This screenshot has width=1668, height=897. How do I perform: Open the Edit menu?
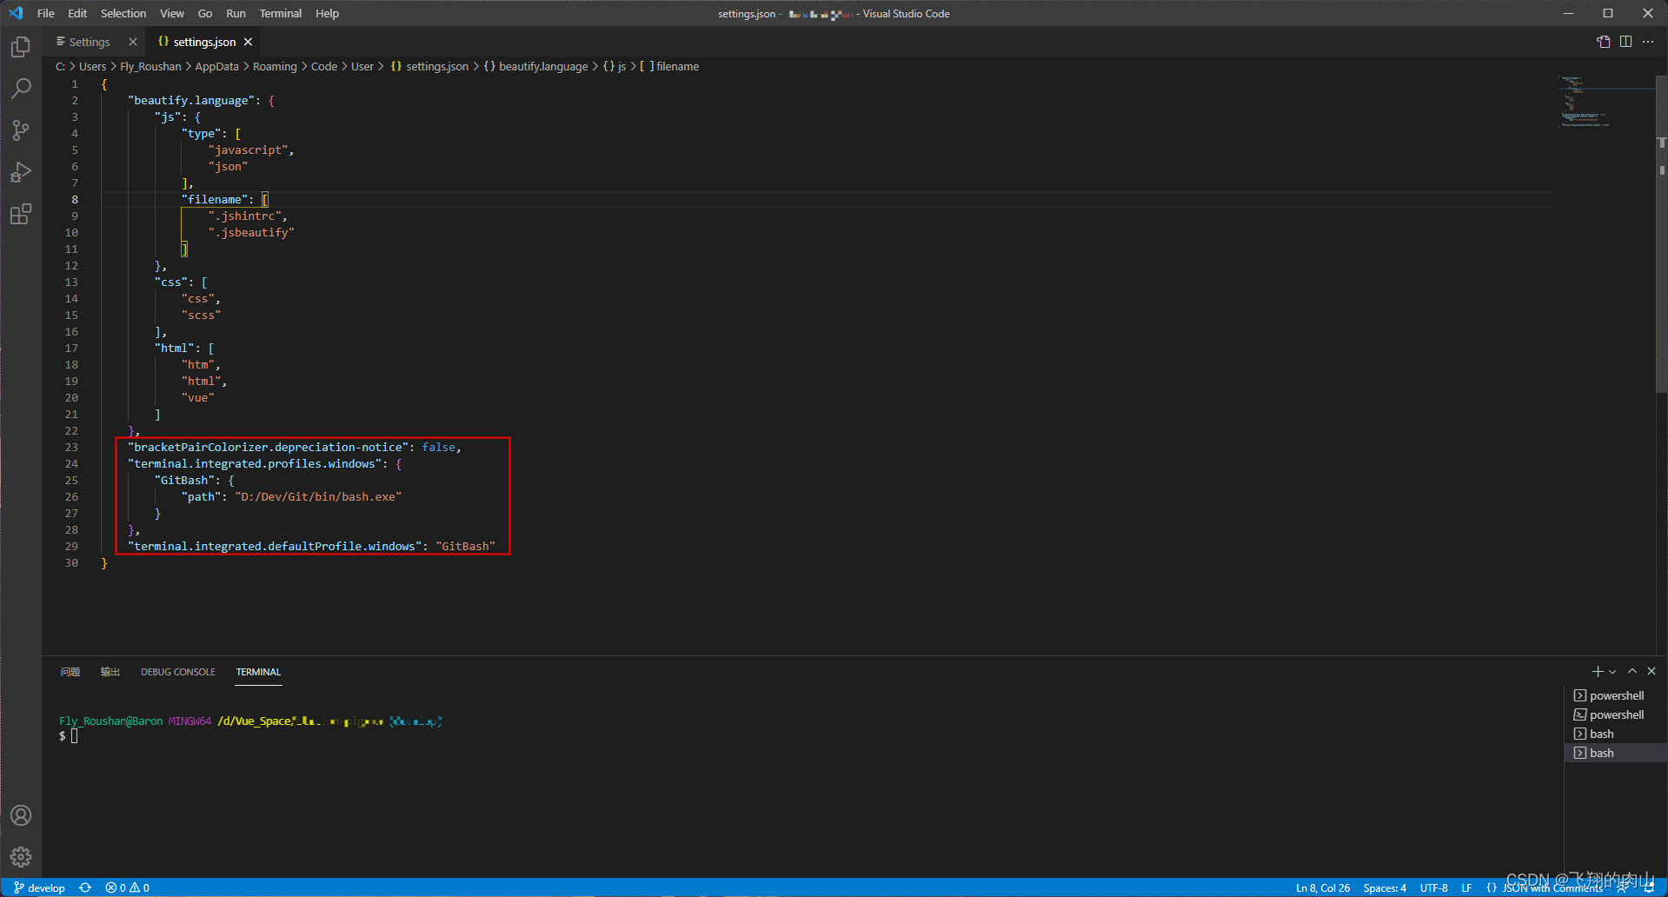77,13
